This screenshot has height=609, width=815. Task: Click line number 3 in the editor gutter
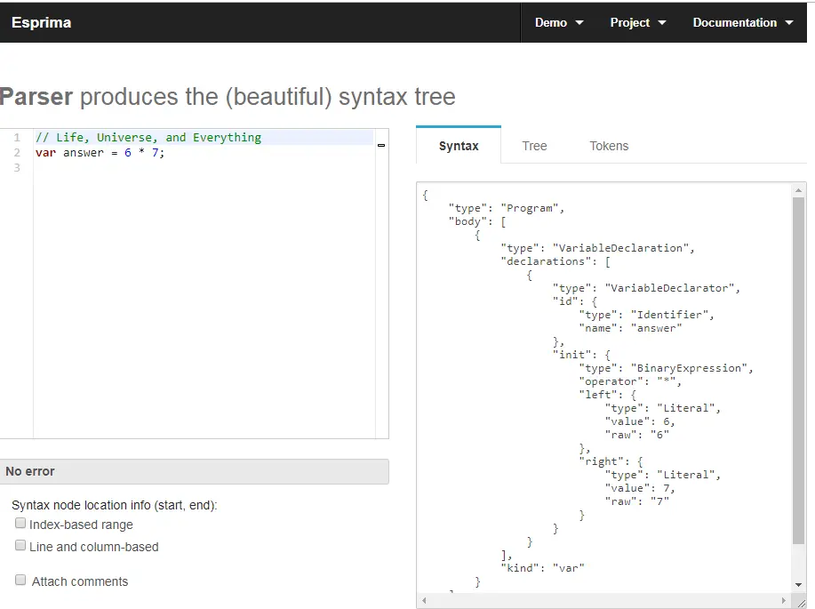(x=17, y=168)
